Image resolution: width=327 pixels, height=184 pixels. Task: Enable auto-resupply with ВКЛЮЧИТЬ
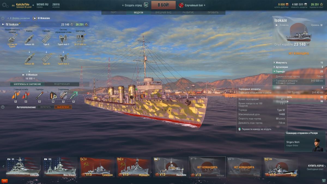click(x=46, y=107)
